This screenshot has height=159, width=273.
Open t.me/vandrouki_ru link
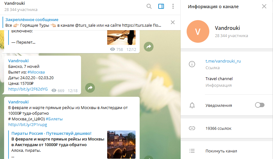pos(223,61)
